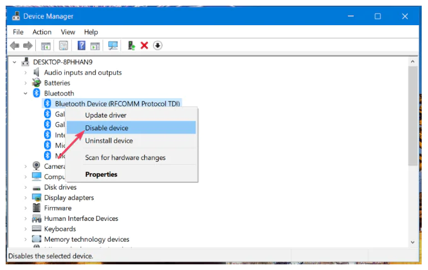
Task: Choose Disable device from context menu
Action: pos(131,128)
